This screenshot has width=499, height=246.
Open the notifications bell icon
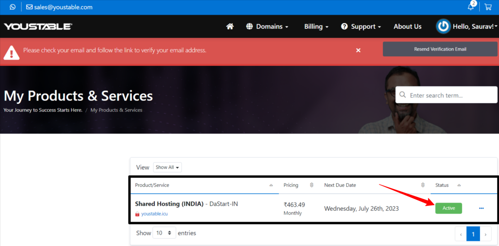click(x=471, y=7)
